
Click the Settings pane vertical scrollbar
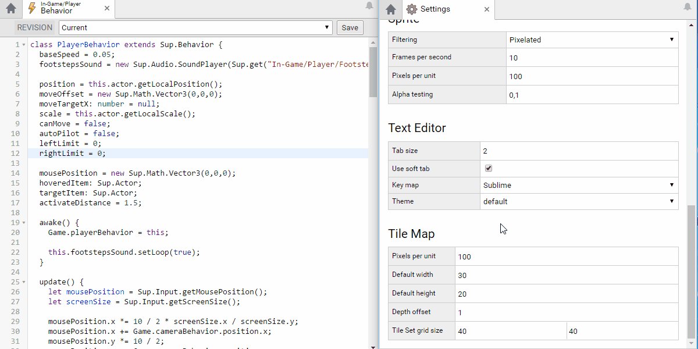(690, 270)
